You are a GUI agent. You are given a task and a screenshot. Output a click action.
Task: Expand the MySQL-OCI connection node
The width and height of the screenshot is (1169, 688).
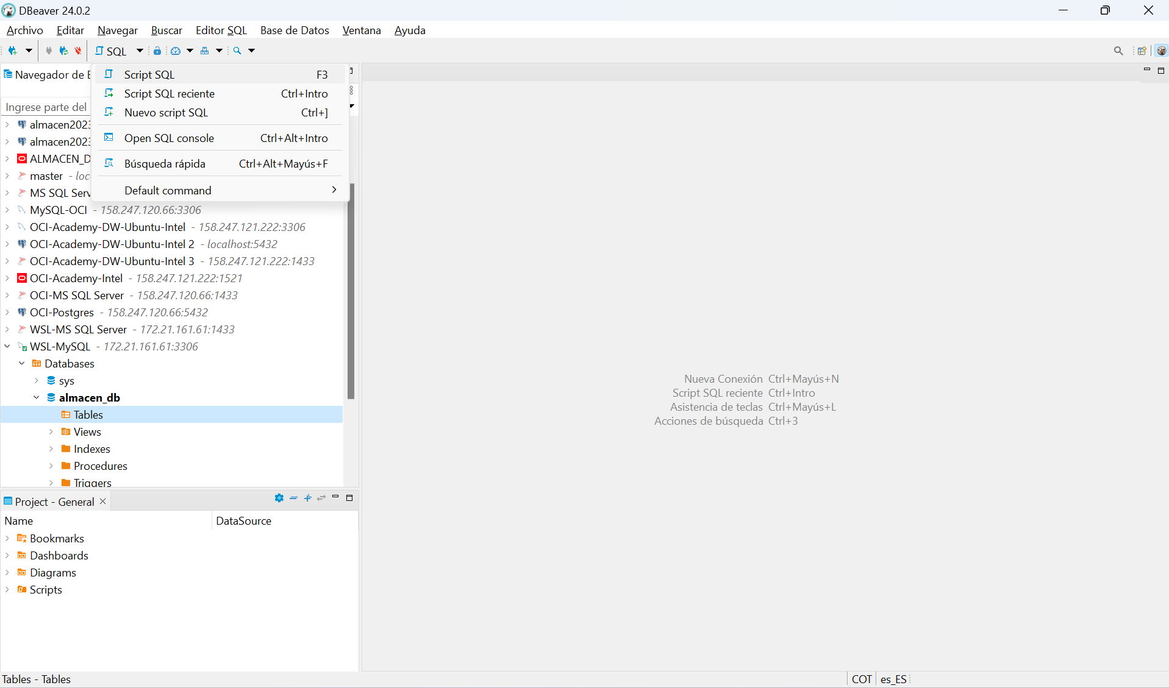pos(7,210)
